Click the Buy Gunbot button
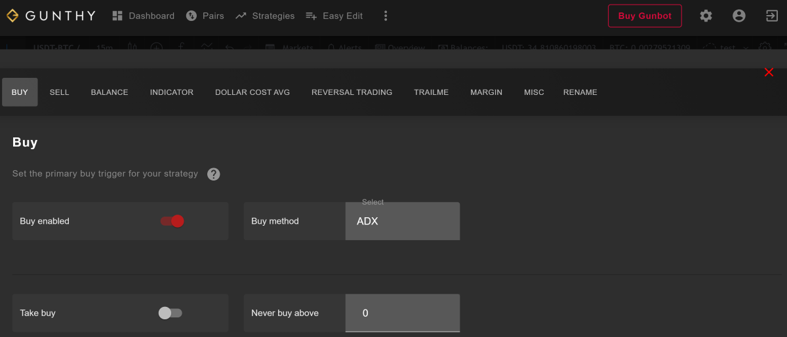Viewport: 787px width, 337px height. tap(645, 16)
